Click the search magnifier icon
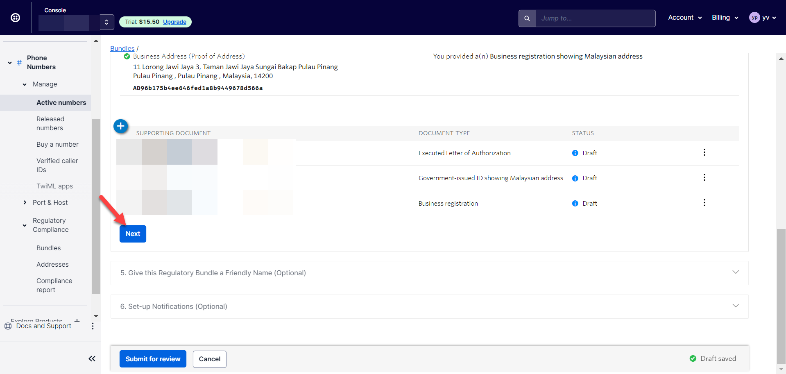The image size is (786, 374). (527, 18)
